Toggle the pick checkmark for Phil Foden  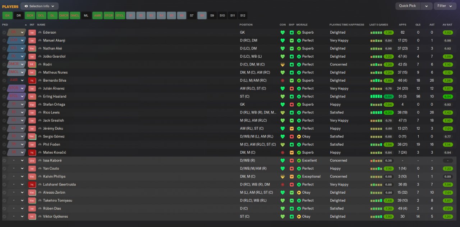point(4,144)
